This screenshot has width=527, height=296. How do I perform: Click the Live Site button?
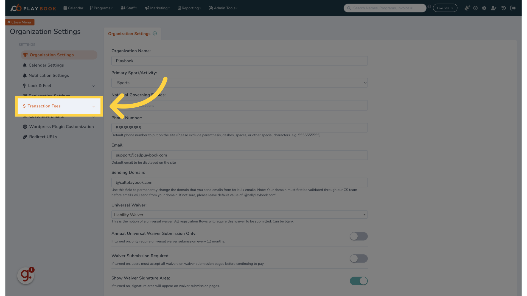tap(445, 8)
